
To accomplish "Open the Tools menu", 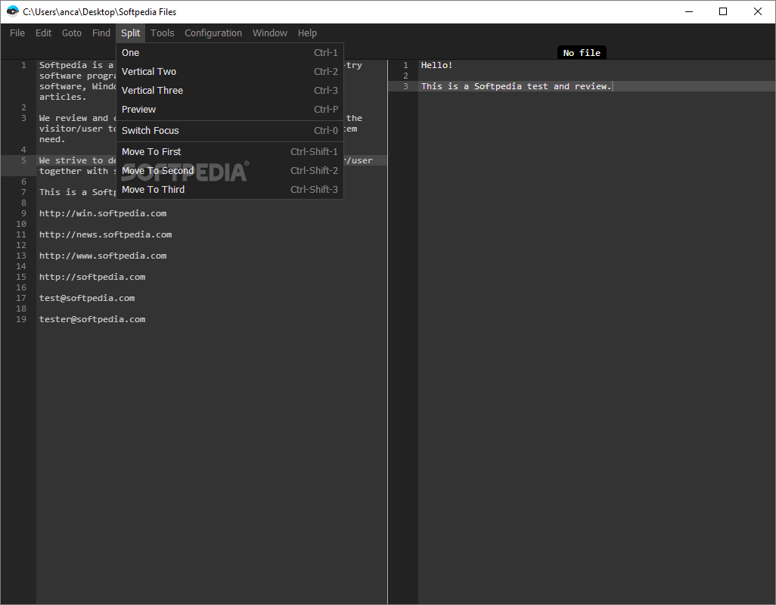I will point(163,33).
